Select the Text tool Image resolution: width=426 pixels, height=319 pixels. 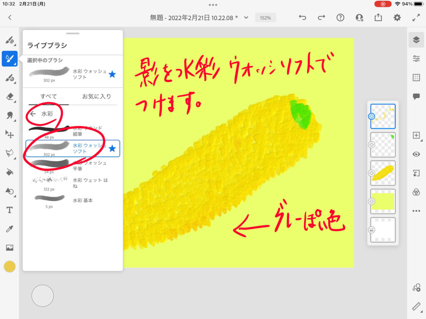10,210
